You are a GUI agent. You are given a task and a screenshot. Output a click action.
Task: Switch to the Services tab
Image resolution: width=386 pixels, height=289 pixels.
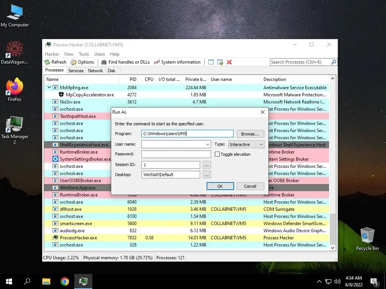tap(76, 70)
